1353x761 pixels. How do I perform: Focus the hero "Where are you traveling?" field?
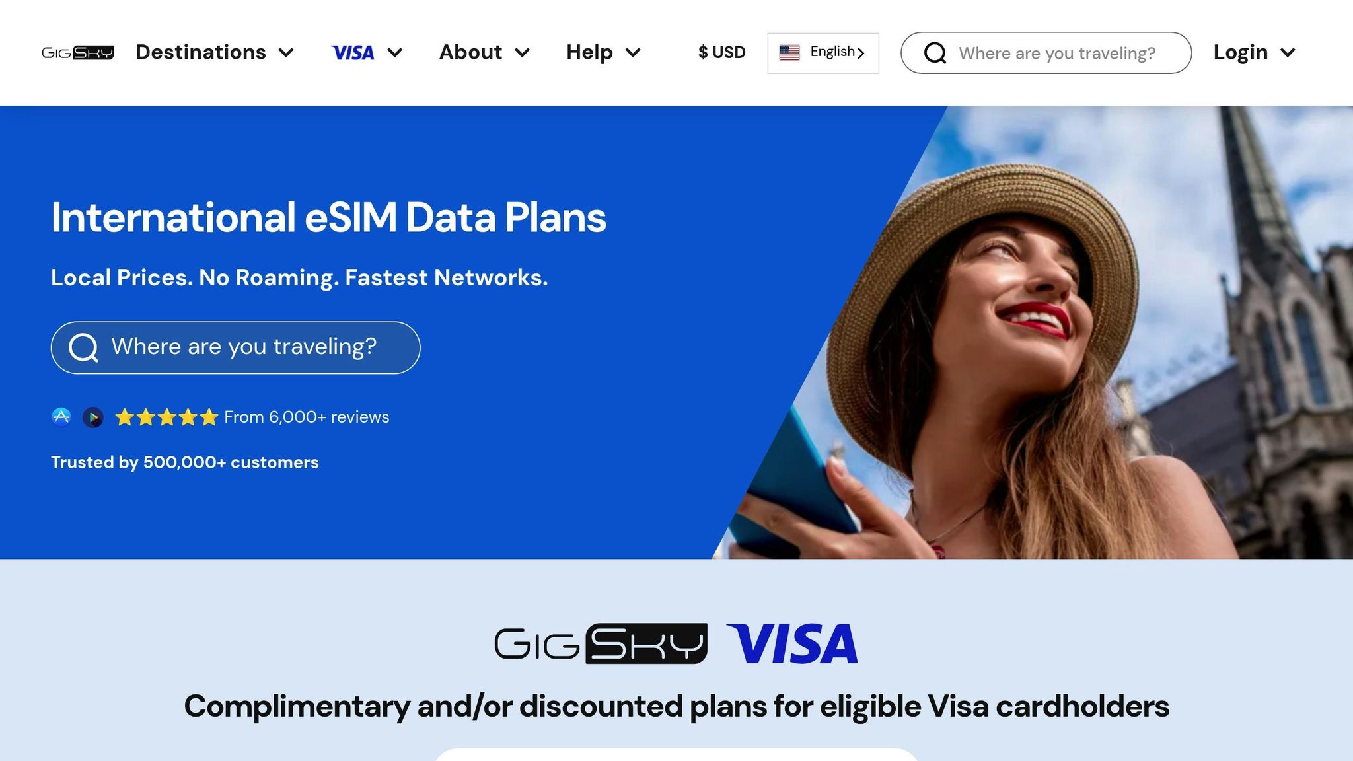235,347
